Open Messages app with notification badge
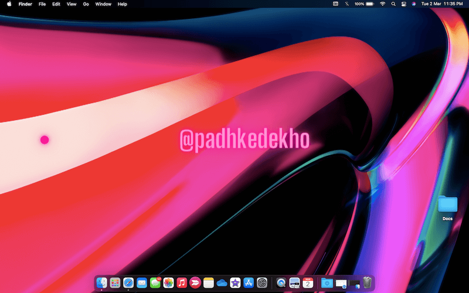The width and height of the screenshot is (469, 293). 155,282
